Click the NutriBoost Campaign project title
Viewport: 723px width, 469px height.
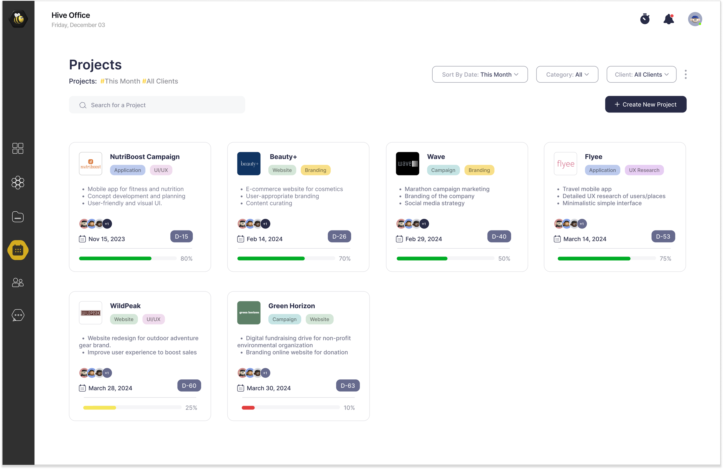pos(145,157)
